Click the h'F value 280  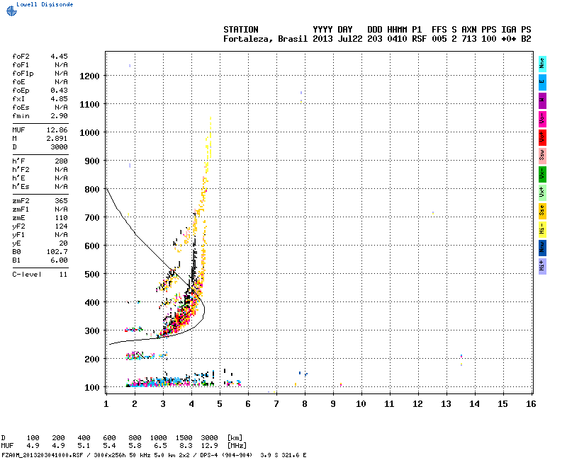[x=61, y=161]
